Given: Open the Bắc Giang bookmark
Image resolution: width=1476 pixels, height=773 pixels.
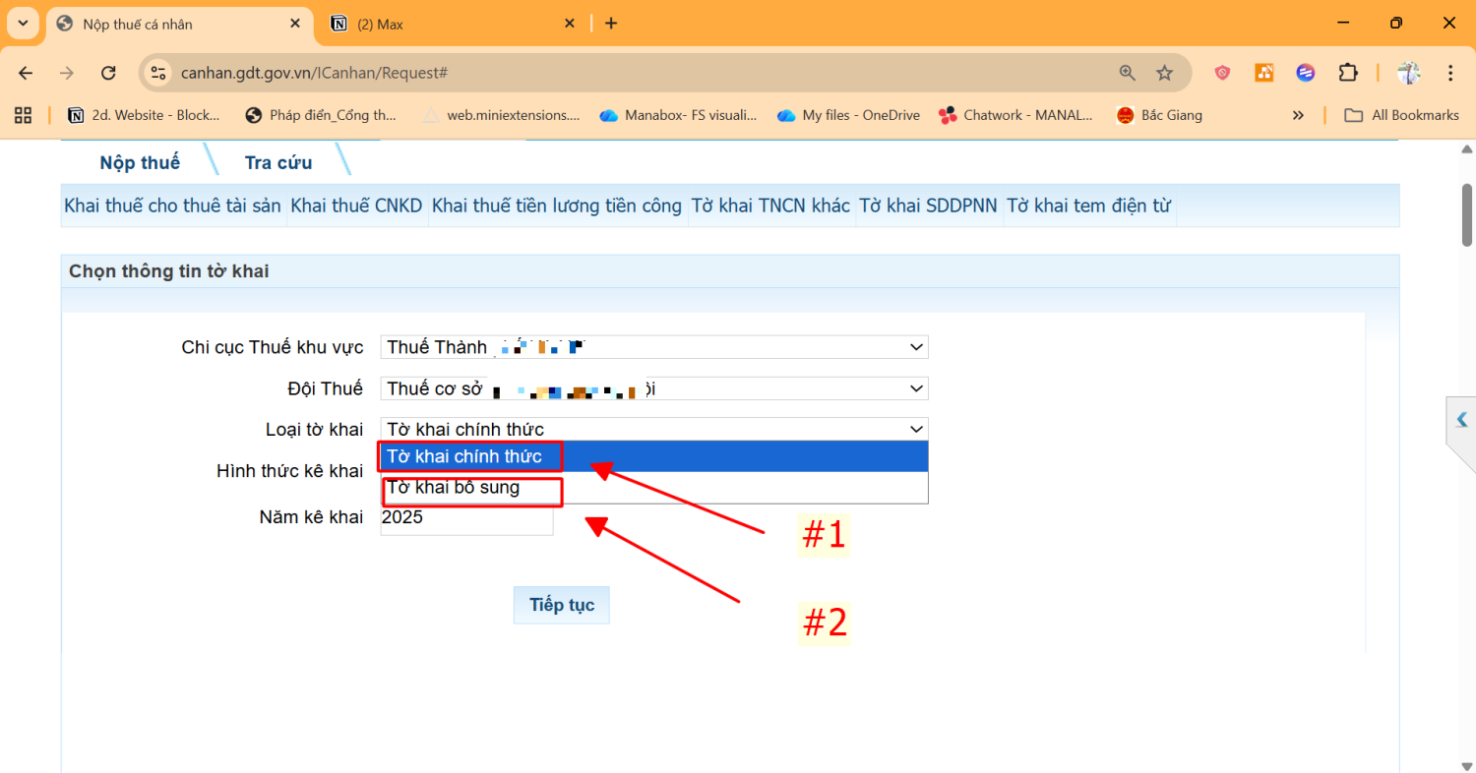Looking at the screenshot, I should tap(1159, 115).
